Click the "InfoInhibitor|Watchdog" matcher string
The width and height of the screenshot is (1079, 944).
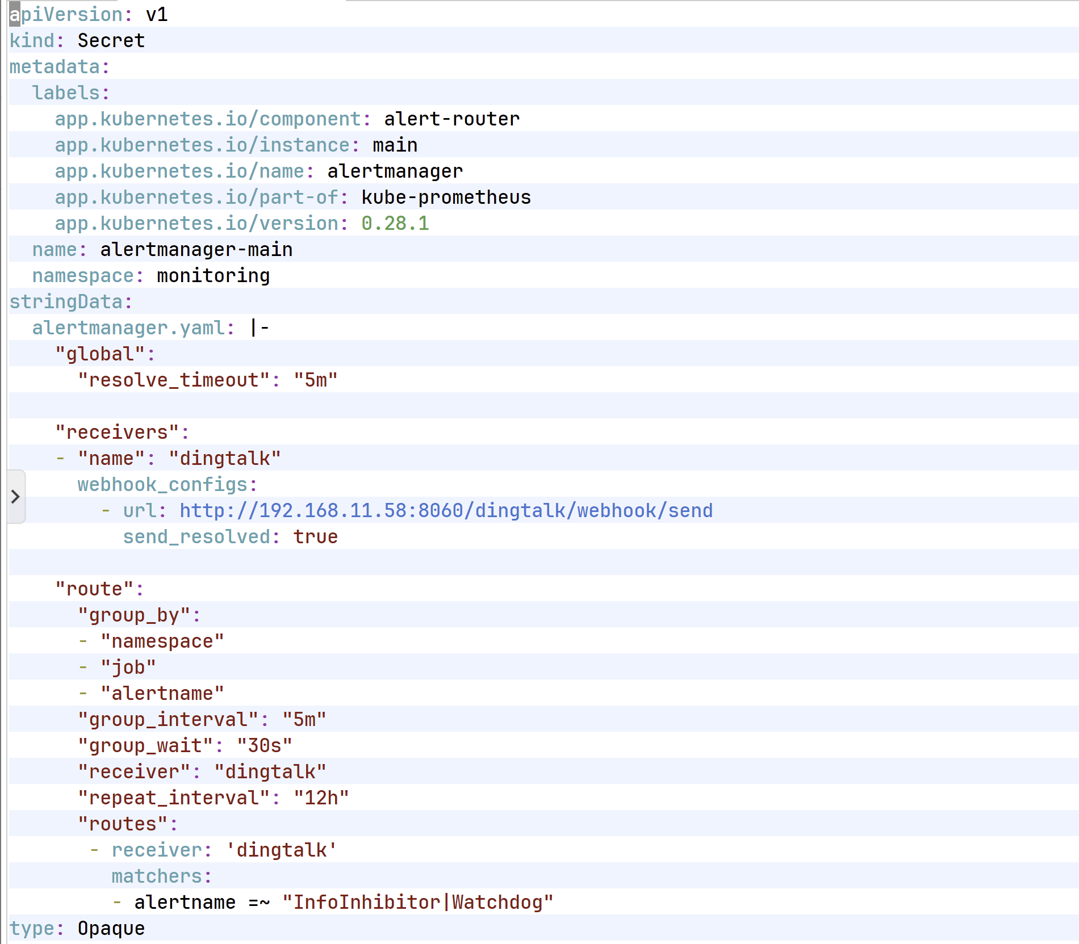tap(417, 903)
